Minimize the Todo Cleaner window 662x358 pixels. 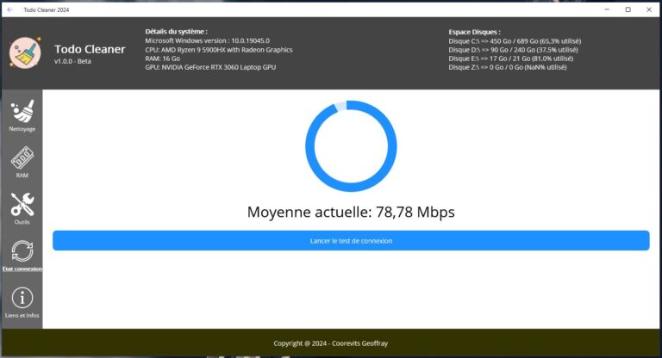tap(607, 9)
